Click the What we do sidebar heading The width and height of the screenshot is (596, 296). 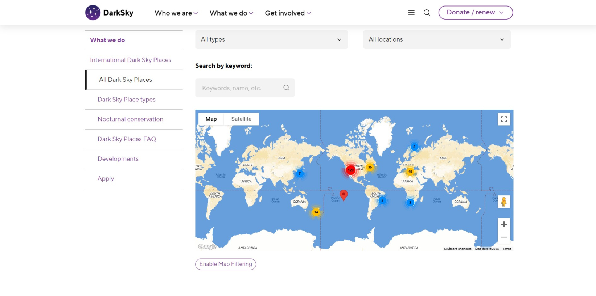(x=107, y=40)
